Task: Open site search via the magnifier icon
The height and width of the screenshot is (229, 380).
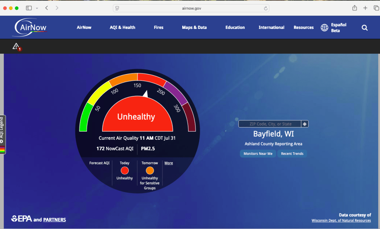Action: [x=364, y=27]
